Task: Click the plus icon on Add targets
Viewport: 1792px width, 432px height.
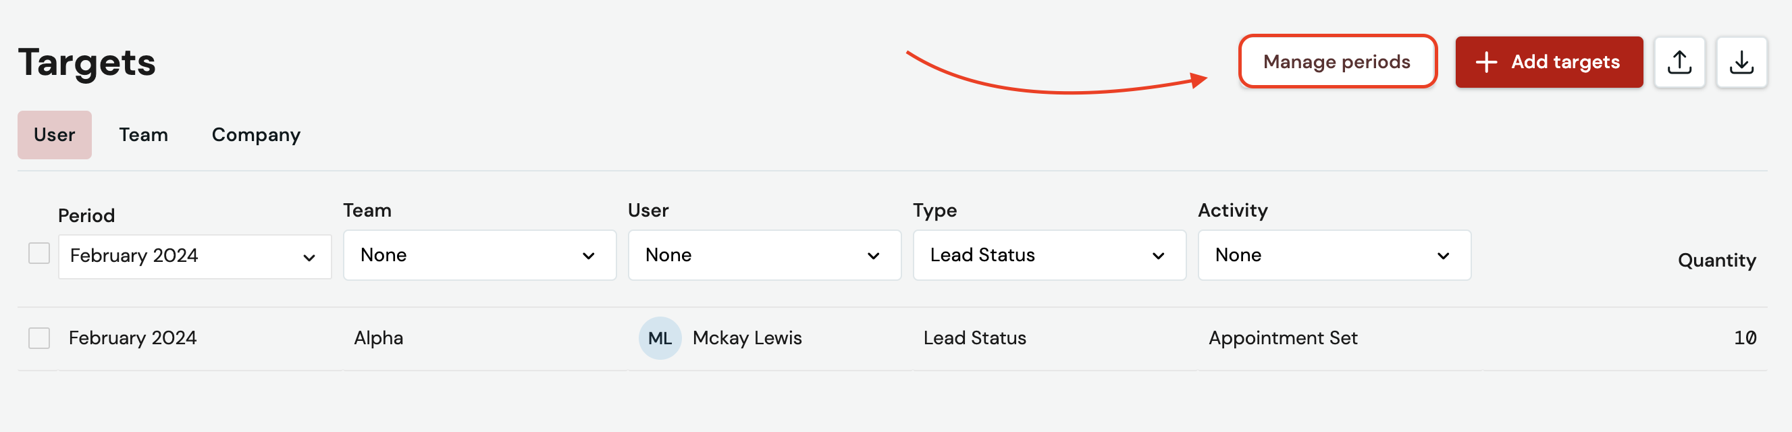Action: [x=1486, y=62]
